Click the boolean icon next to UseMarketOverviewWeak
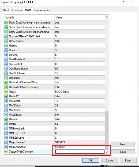The image size is (139, 167). point(6,83)
